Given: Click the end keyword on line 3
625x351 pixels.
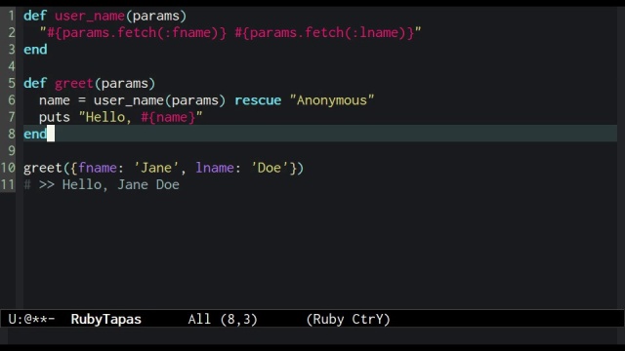Looking at the screenshot, I should click(35, 50).
